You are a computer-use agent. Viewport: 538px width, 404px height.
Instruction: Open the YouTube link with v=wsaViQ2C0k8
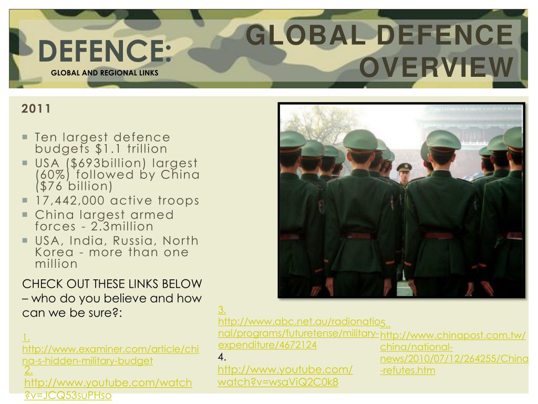point(285,376)
